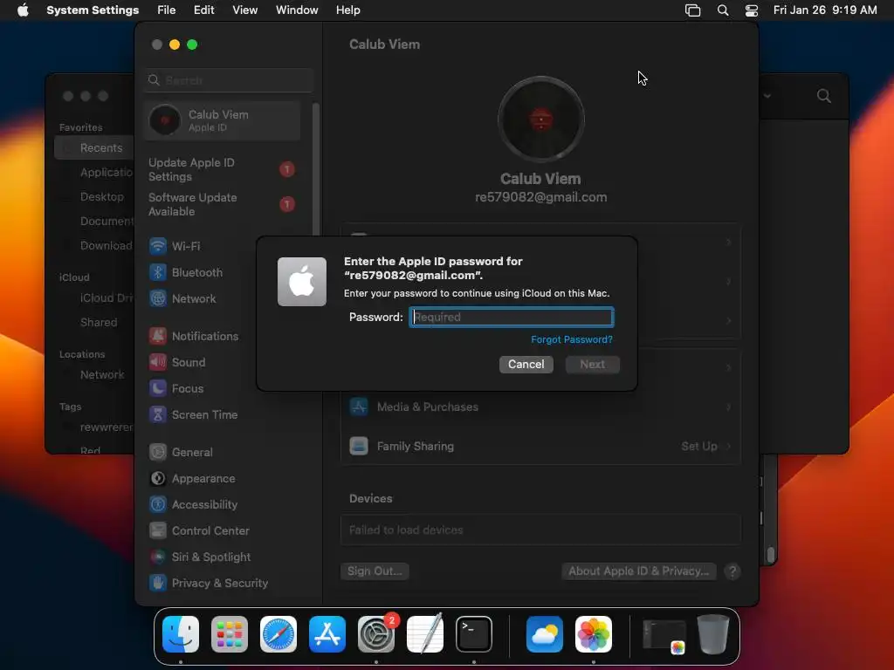Click the Finder window search icon
This screenshot has width=894, height=670.
pyautogui.click(x=823, y=96)
